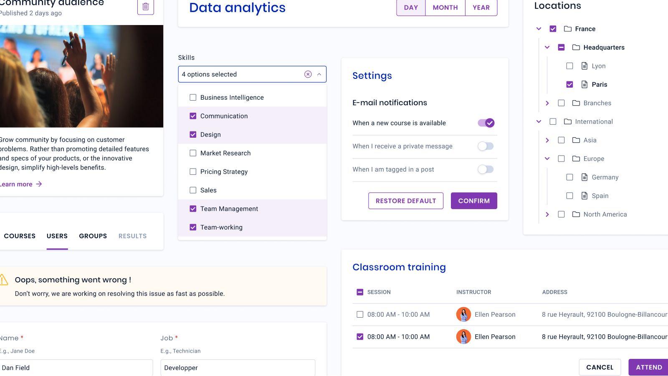Viewport: 668px width, 376px height.
Task: Collapse the Europe tree node
Action: tap(547, 159)
